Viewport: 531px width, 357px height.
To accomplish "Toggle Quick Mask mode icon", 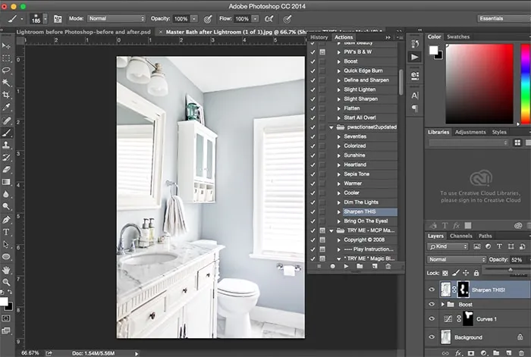I will click(x=6, y=318).
